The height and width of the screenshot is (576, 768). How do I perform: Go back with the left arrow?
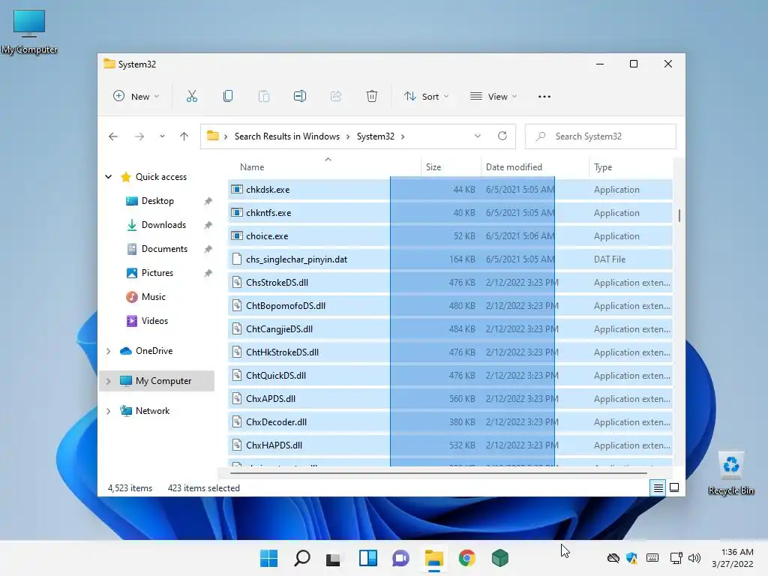coord(113,136)
